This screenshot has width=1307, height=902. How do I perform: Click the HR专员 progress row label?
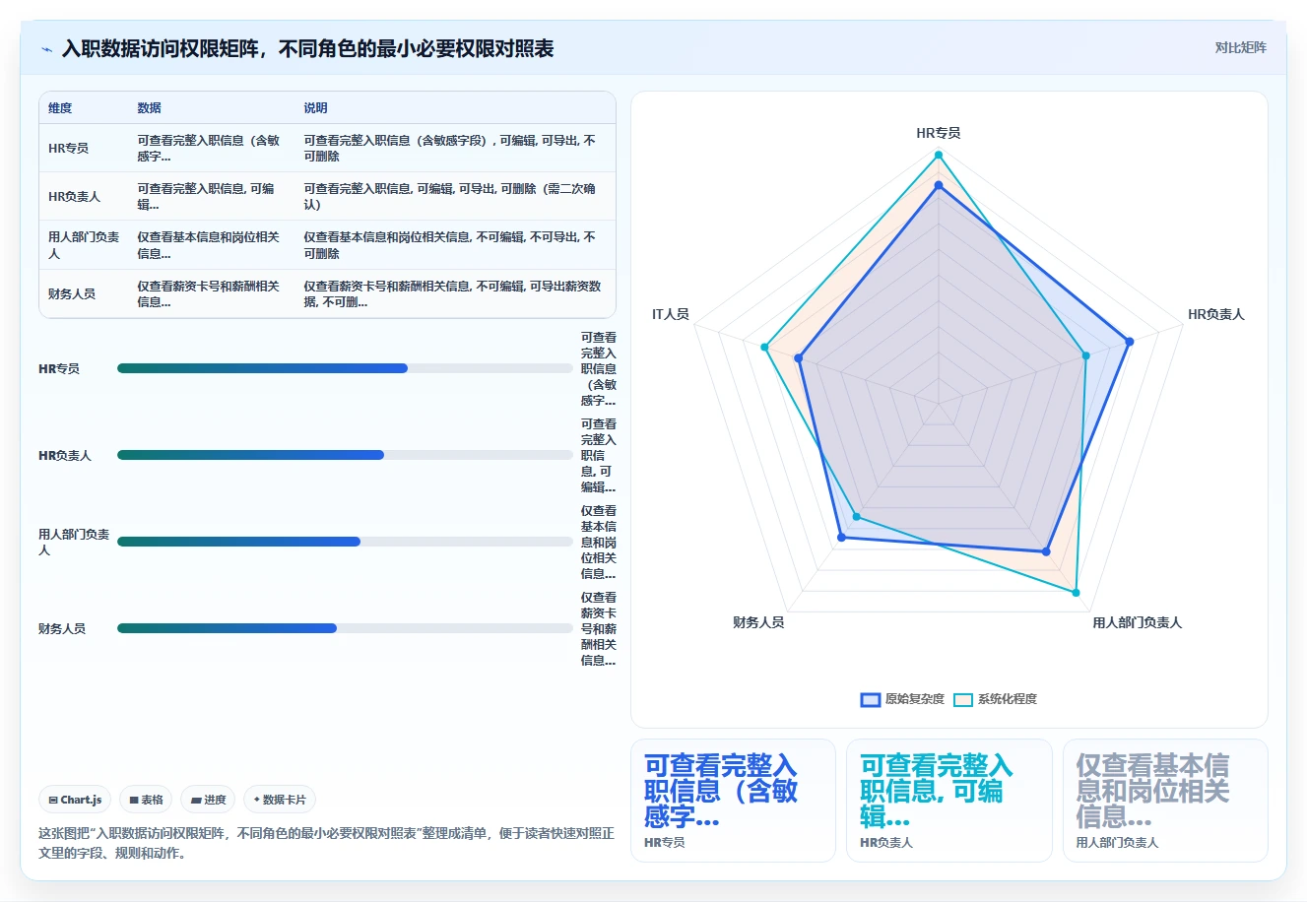(x=59, y=368)
